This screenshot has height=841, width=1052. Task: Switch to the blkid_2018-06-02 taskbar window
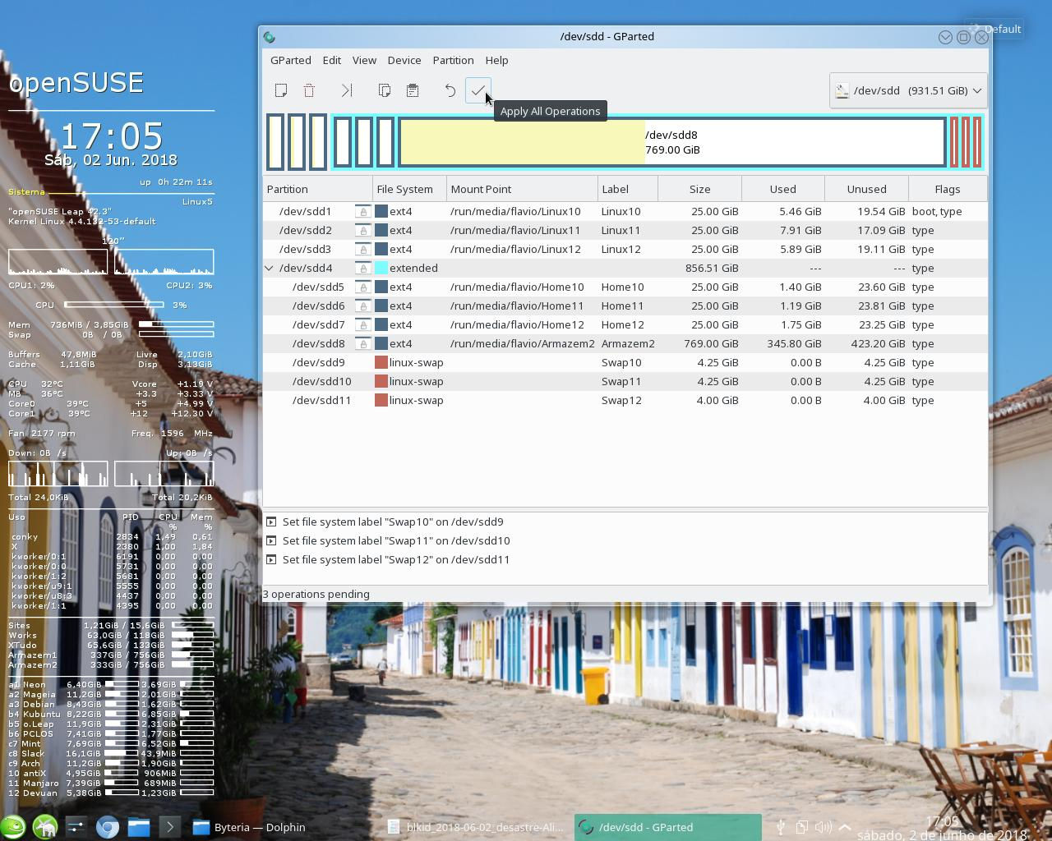tap(477, 827)
